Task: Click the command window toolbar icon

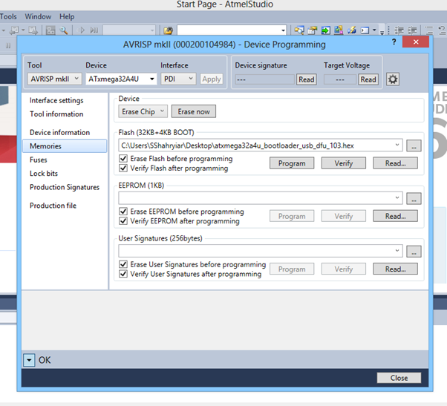Action: point(365,30)
